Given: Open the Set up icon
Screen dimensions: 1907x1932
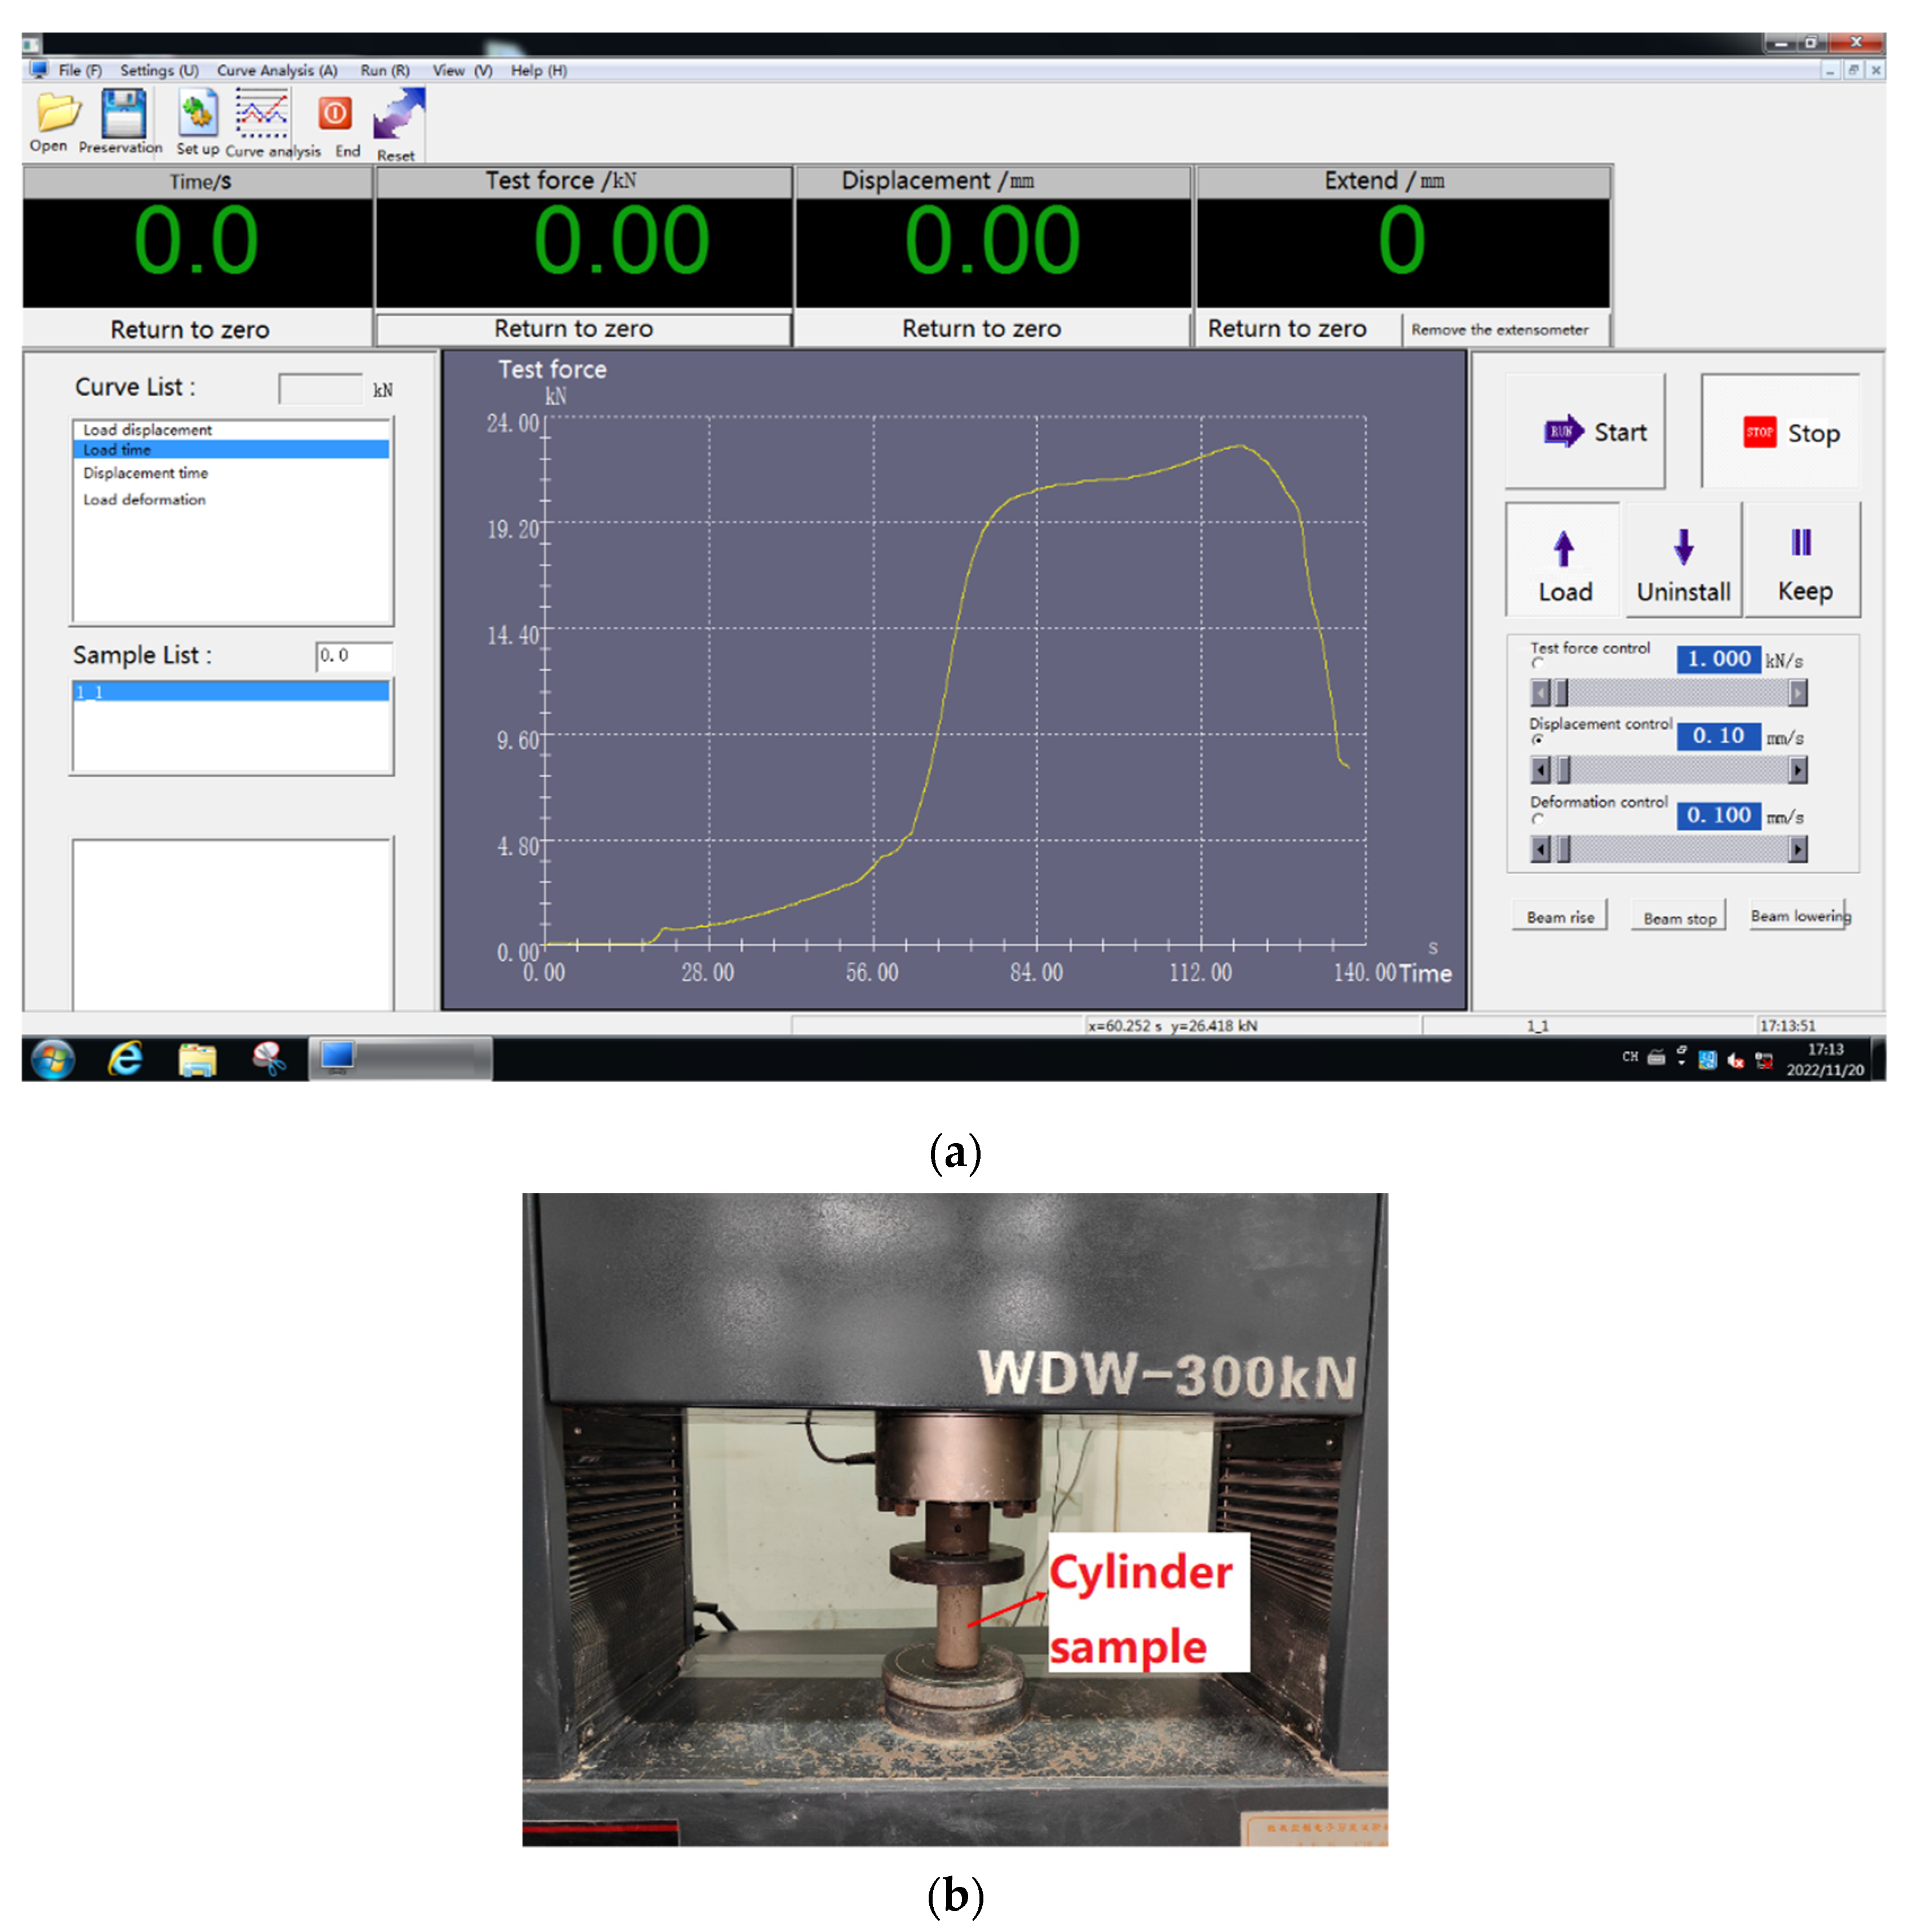Looking at the screenshot, I should [198, 113].
